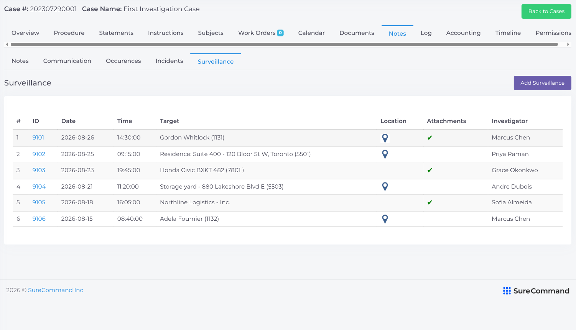Select the Log tab
This screenshot has width=576, height=330.
(426, 33)
